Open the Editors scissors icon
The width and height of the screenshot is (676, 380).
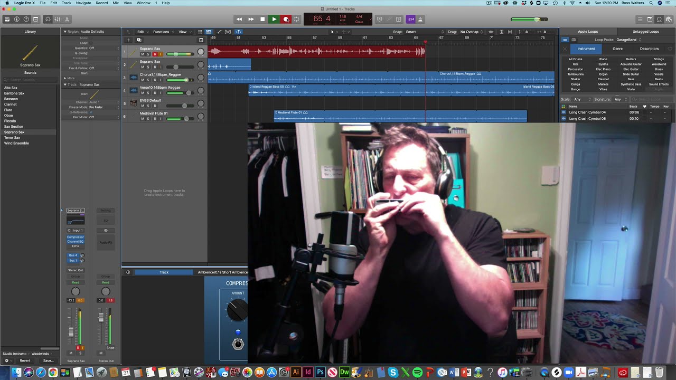[67, 19]
